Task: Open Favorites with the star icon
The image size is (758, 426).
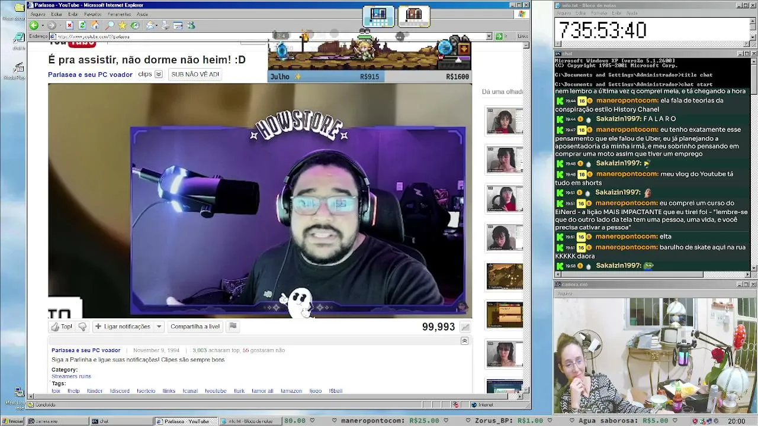Action: [x=122, y=25]
